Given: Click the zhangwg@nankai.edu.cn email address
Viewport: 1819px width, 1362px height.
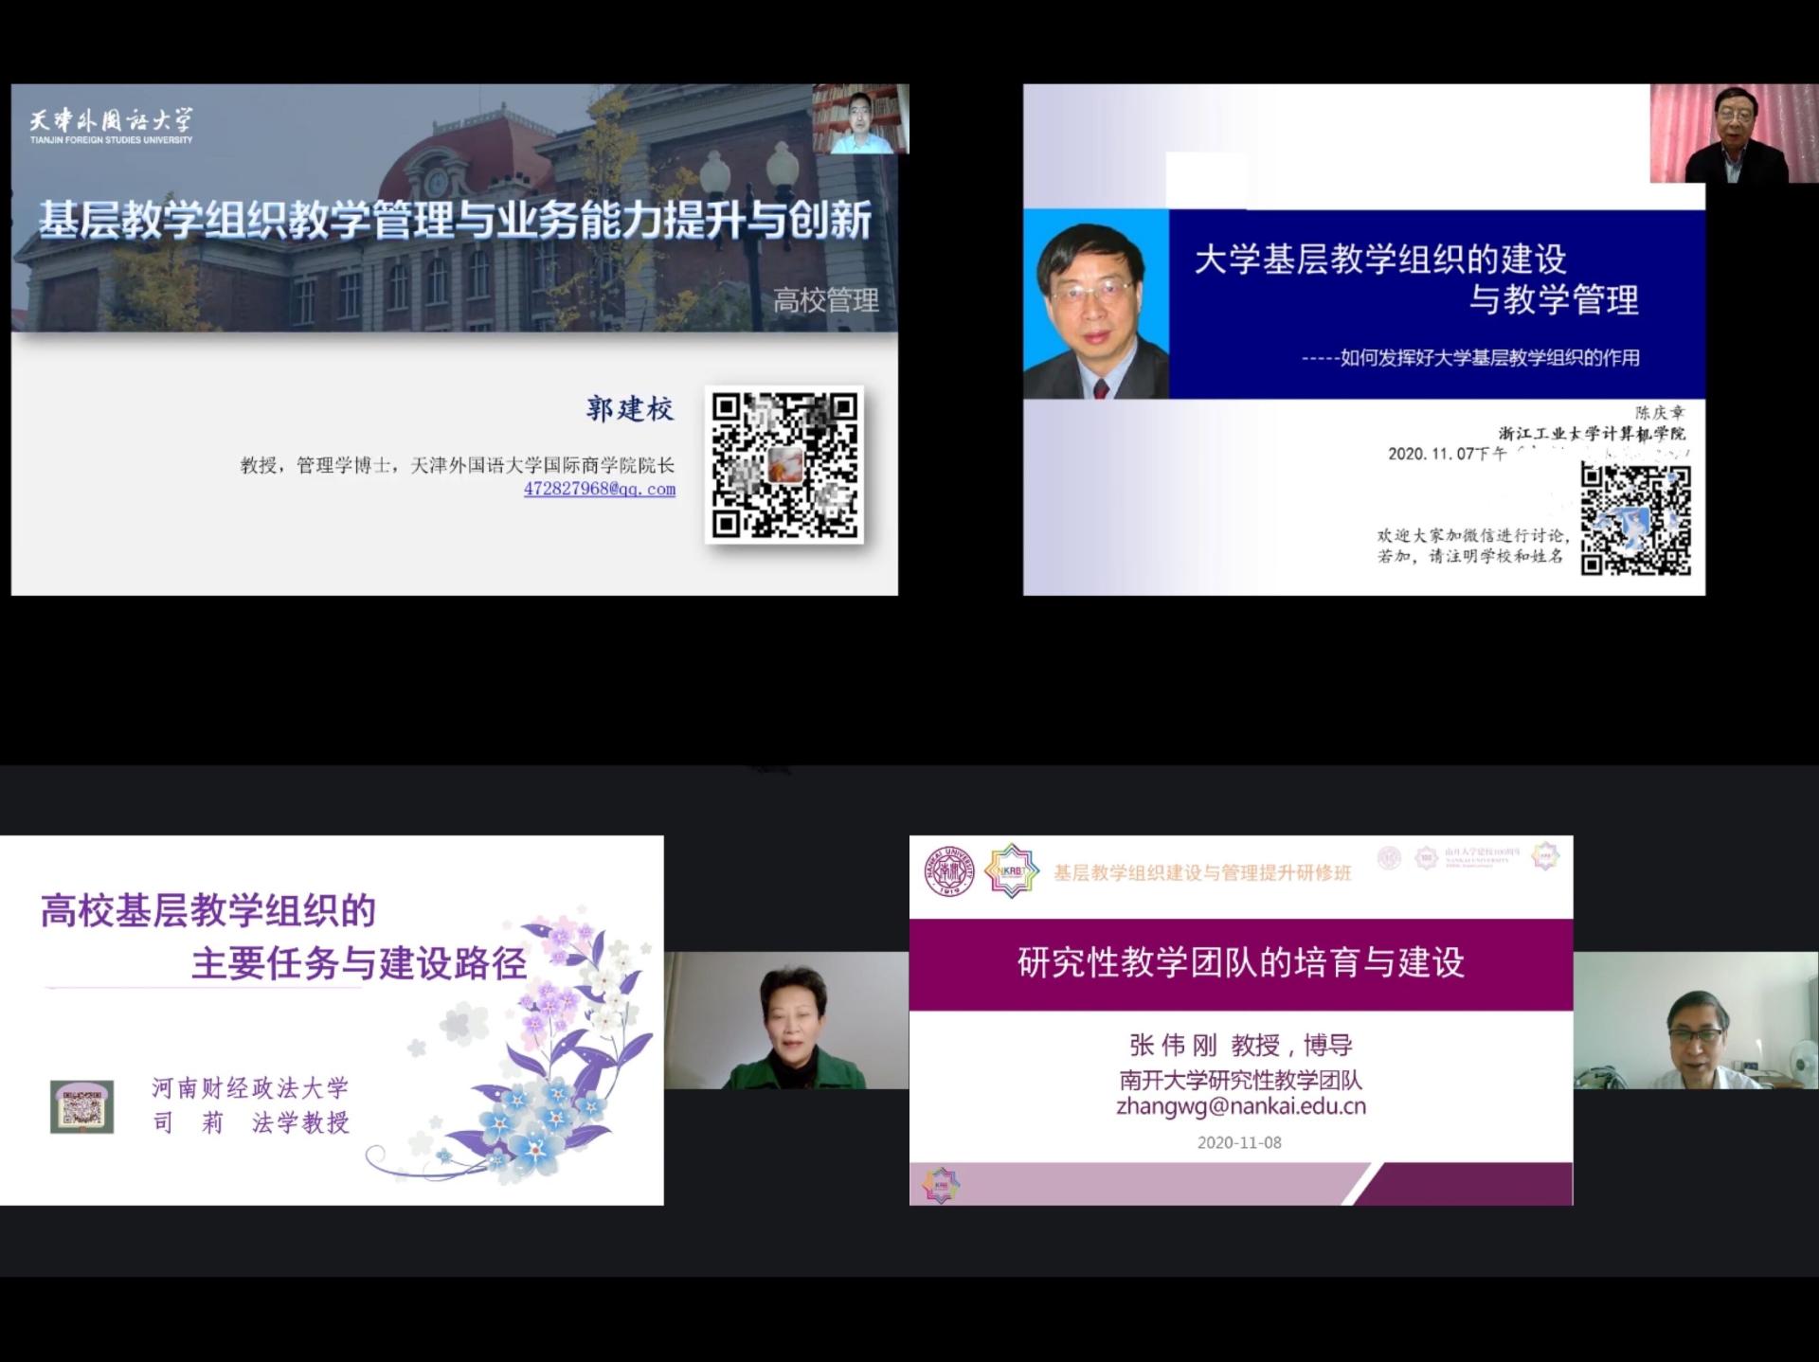Looking at the screenshot, I should [x=1240, y=1106].
